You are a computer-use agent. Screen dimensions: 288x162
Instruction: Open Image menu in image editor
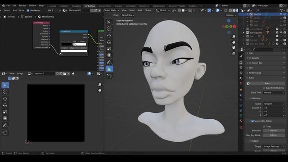click(x=20, y=74)
